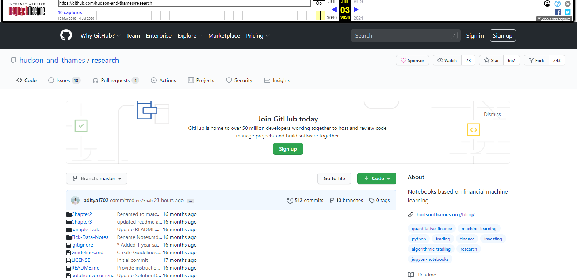
Task: Star the research repository
Action: click(x=492, y=61)
